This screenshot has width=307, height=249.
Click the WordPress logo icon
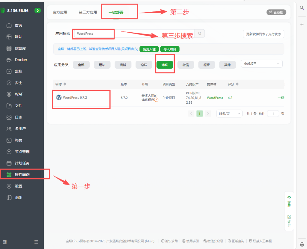point(59,97)
